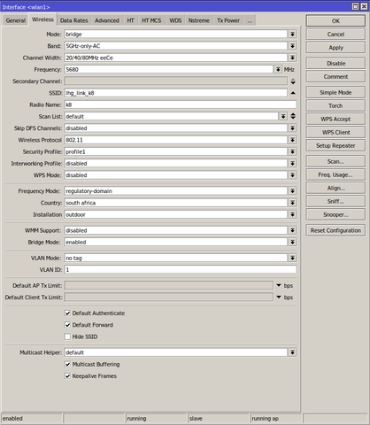Enable the Hide SSID checkbox
This screenshot has width=370, height=425.
[x=67, y=336]
